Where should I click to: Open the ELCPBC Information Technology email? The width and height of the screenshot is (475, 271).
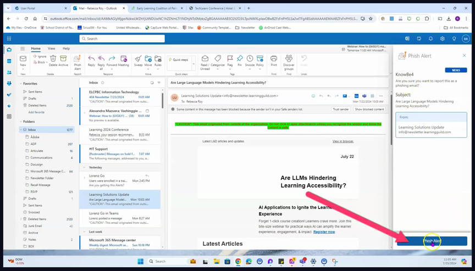(120, 97)
